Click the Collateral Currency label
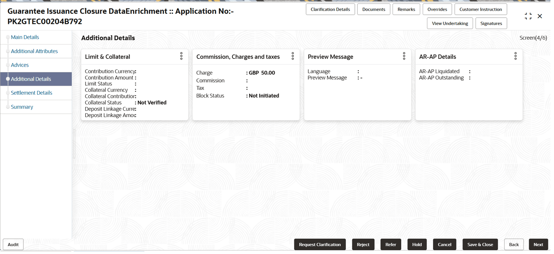Screen dimensions: 554x254 coord(106,90)
